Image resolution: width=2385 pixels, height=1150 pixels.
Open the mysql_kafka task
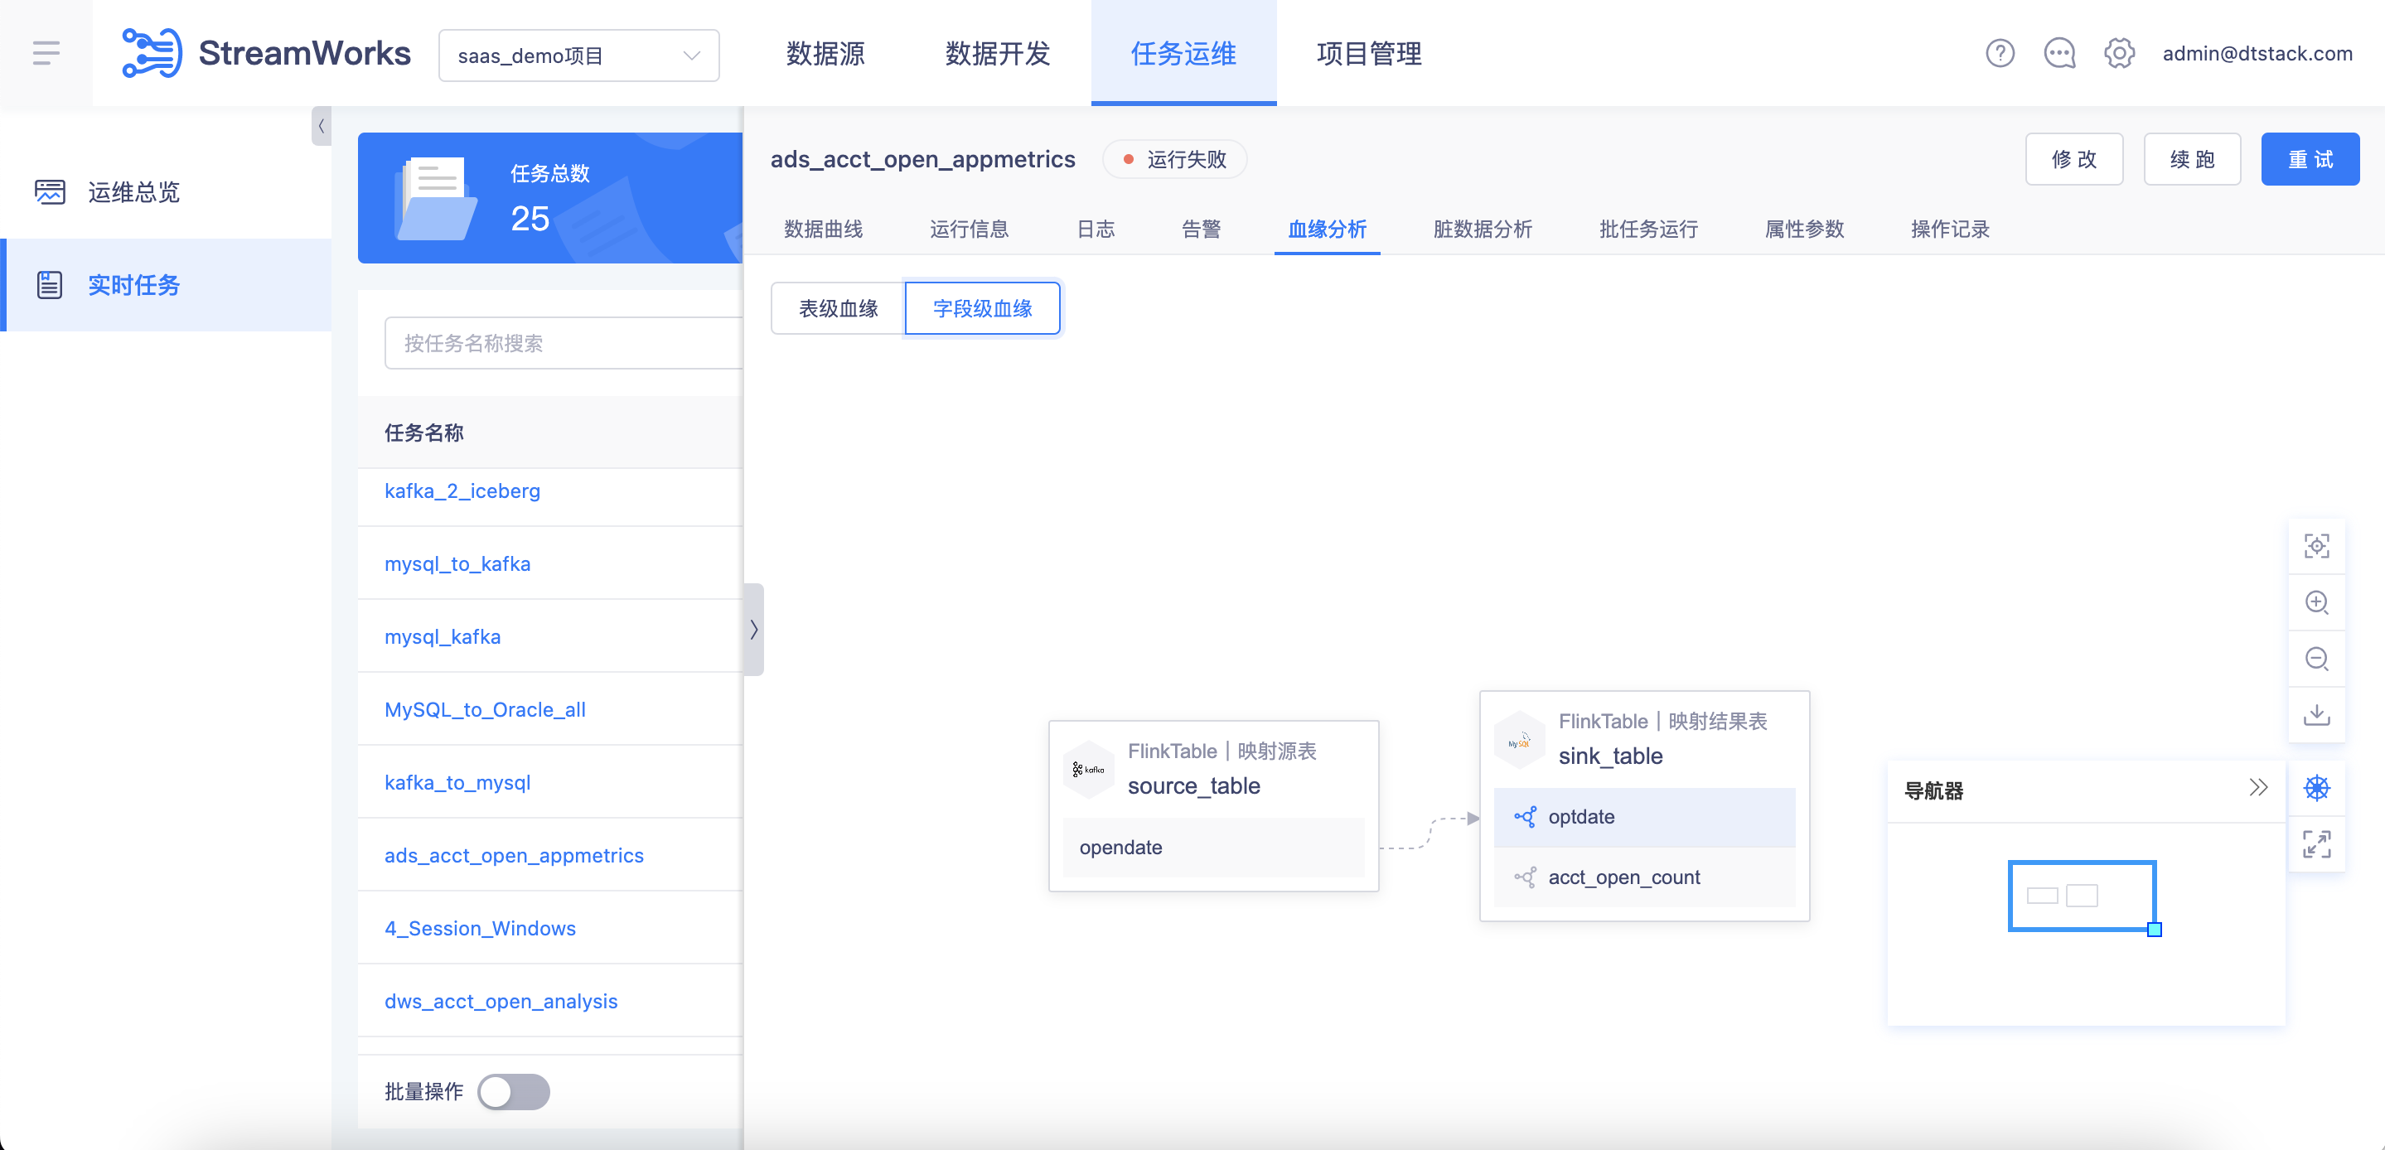tap(443, 637)
